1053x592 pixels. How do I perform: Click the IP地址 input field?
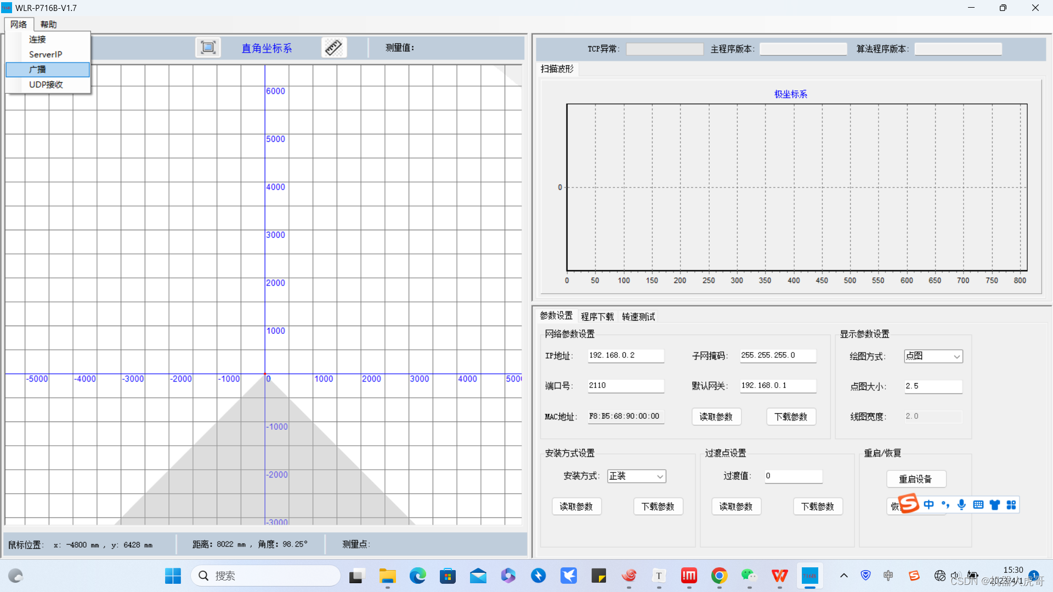pyautogui.click(x=625, y=356)
